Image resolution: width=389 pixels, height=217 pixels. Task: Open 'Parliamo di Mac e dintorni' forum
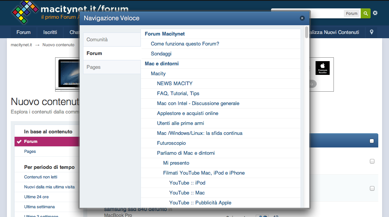(186, 153)
